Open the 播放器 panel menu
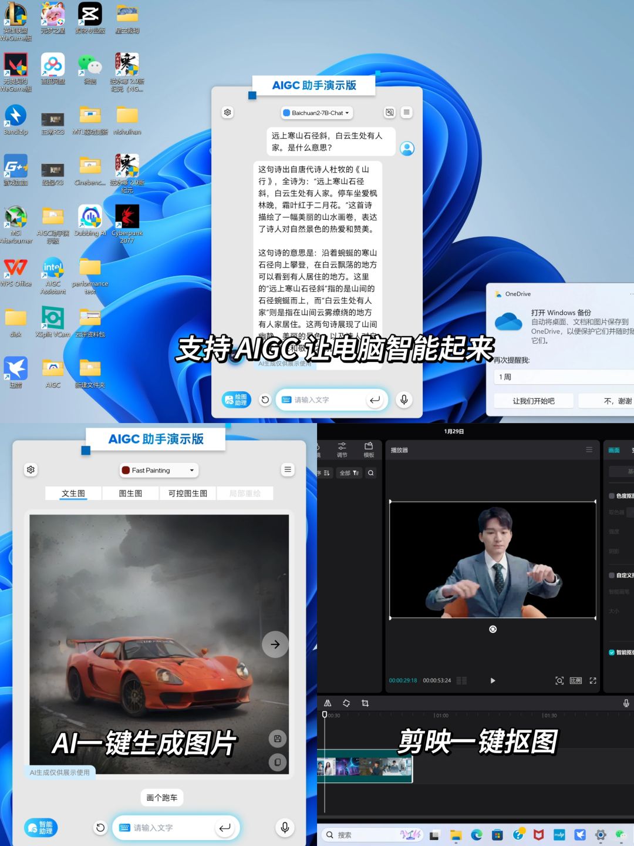The image size is (634, 846). tap(589, 449)
